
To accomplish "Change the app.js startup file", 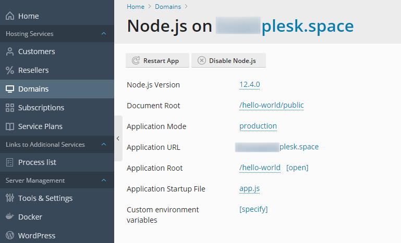I will (249, 189).
